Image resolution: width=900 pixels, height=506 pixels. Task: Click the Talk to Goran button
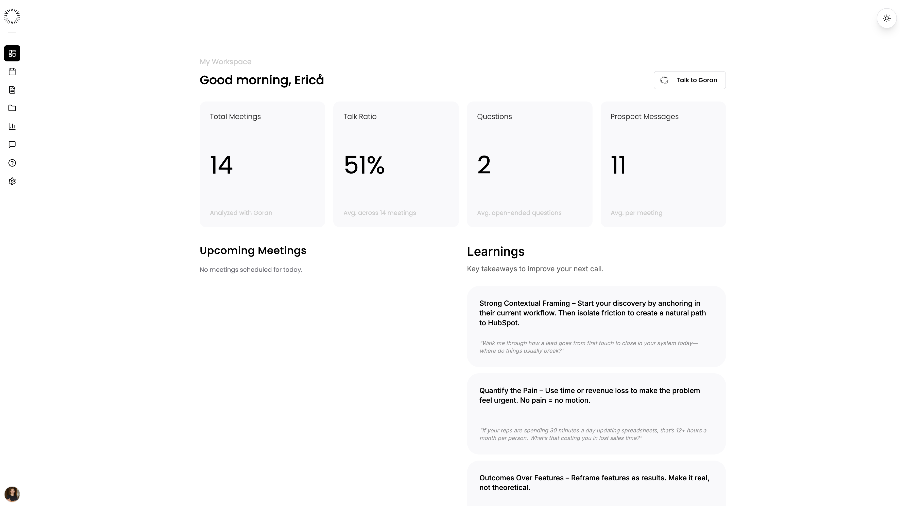pyautogui.click(x=689, y=80)
